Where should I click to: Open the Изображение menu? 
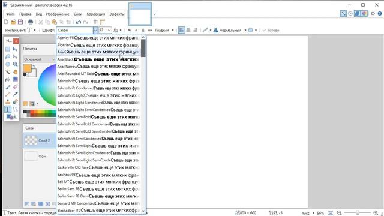point(58,14)
